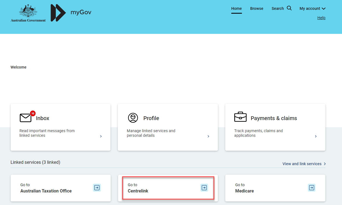The height and width of the screenshot is (205, 342).
Task: Select the Payments & claims briefcase icon
Action: pyautogui.click(x=240, y=117)
